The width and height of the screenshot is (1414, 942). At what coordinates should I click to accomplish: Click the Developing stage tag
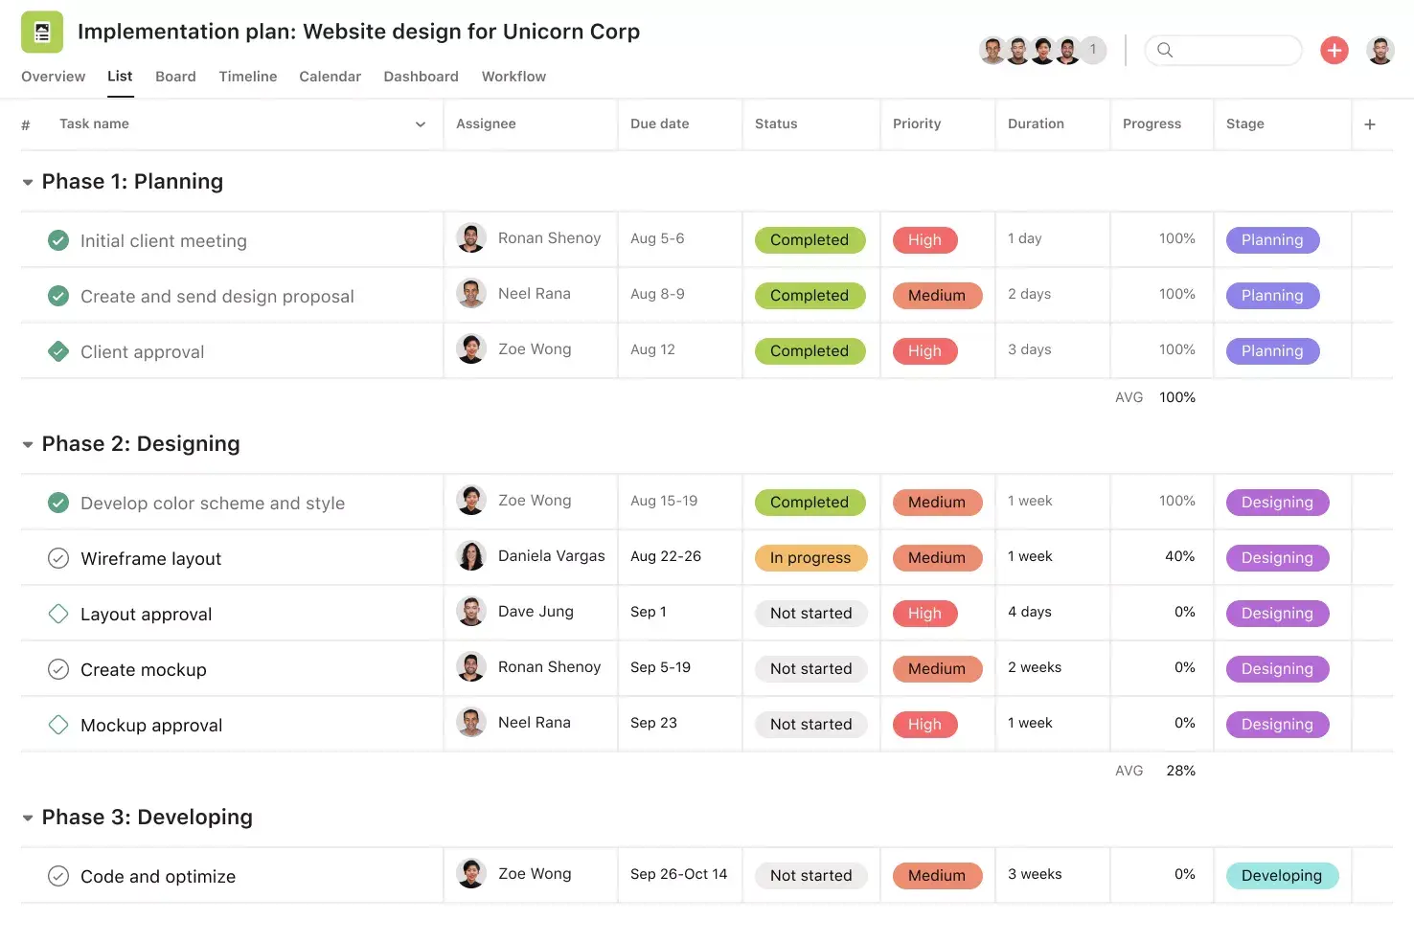[1282, 875]
